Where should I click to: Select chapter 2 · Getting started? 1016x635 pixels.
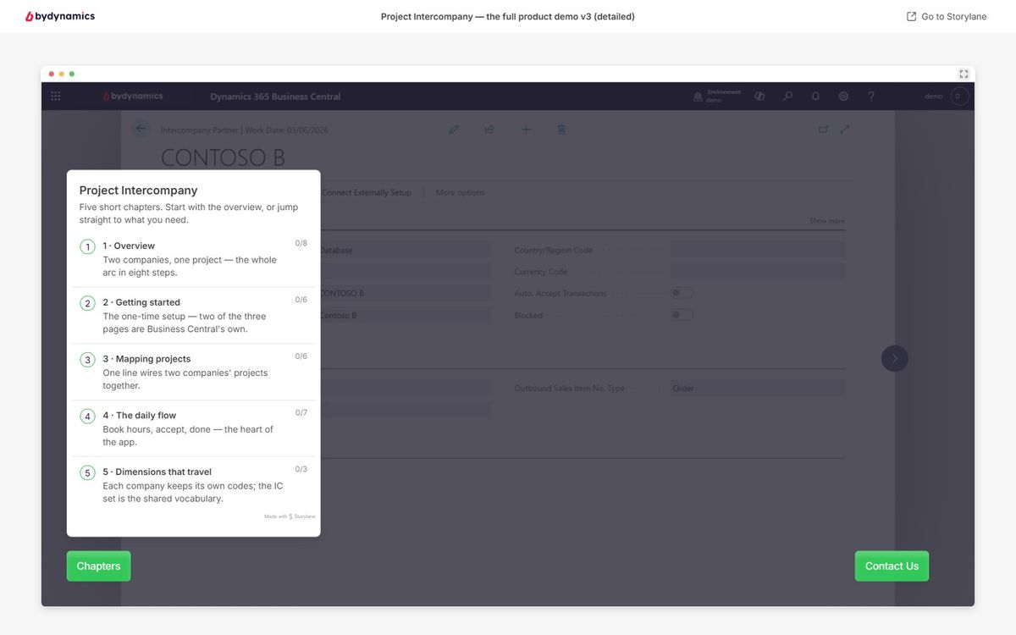click(194, 316)
